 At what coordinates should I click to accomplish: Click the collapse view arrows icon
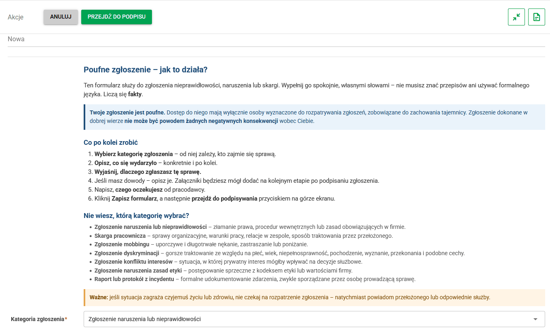(516, 17)
